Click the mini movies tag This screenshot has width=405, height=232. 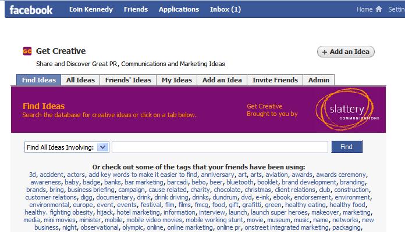pyautogui.click(x=59, y=220)
